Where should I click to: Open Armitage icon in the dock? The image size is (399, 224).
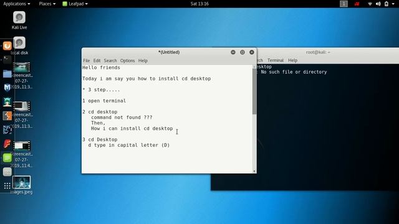(7, 102)
